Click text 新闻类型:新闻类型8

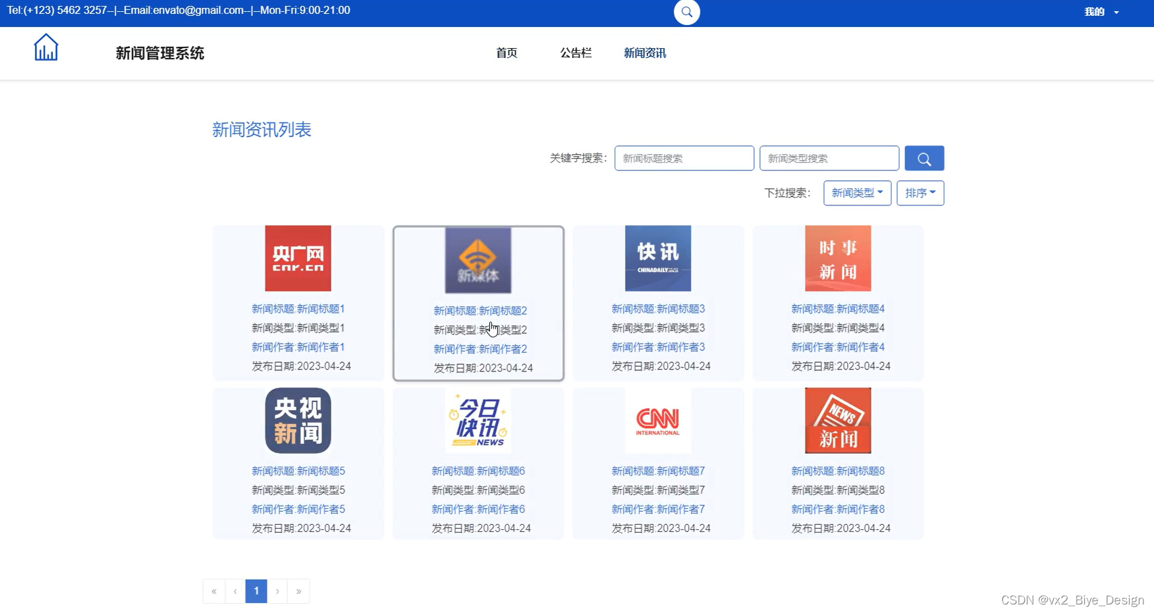point(838,490)
